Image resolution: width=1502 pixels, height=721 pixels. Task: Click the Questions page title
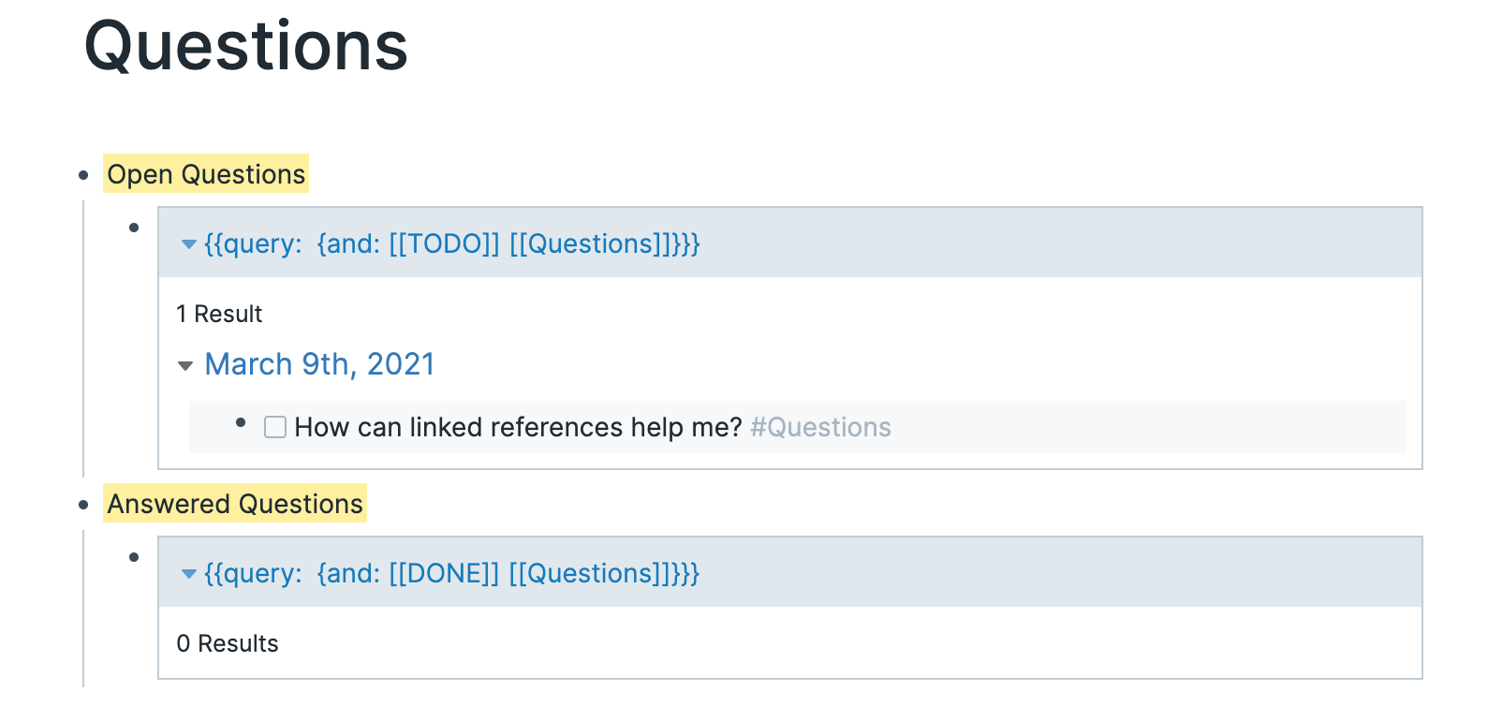point(245,45)
